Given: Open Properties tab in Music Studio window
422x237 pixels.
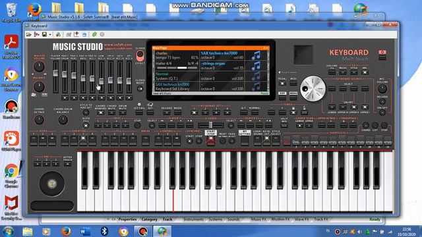Looking at the screenshot, I should coord(127,219).
